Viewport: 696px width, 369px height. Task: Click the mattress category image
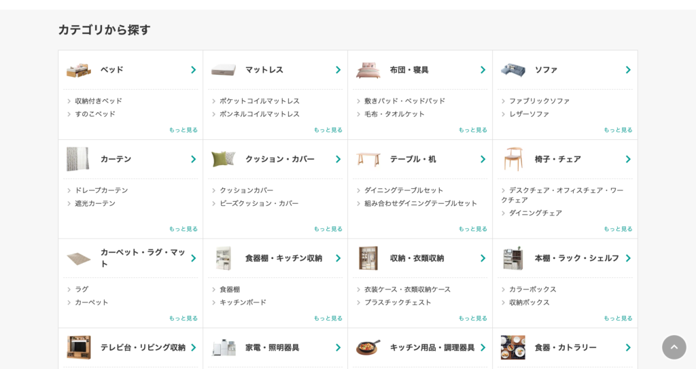tap(223, 70)
